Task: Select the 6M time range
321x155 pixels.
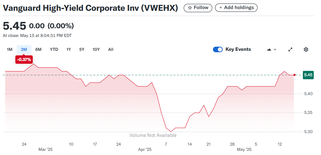Action: (38, 49)
